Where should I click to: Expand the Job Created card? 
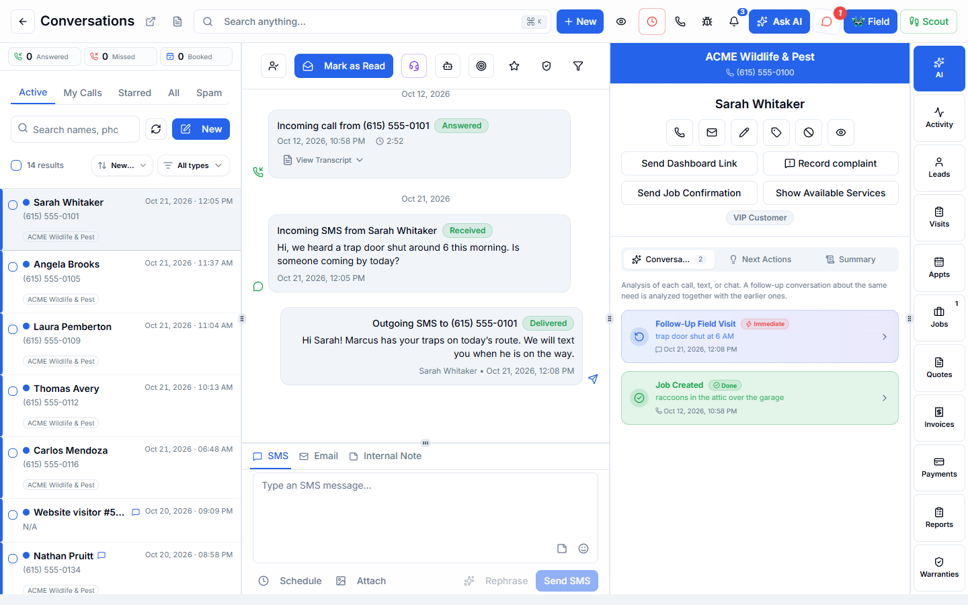[760, 398]
